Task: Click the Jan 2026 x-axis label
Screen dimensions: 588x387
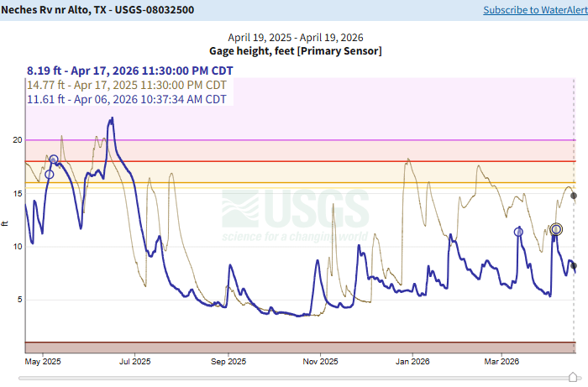Action: tap(412, 362)
